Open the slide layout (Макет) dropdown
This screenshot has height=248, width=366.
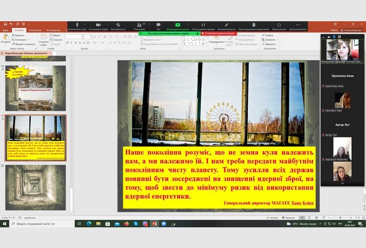[56, 35]
